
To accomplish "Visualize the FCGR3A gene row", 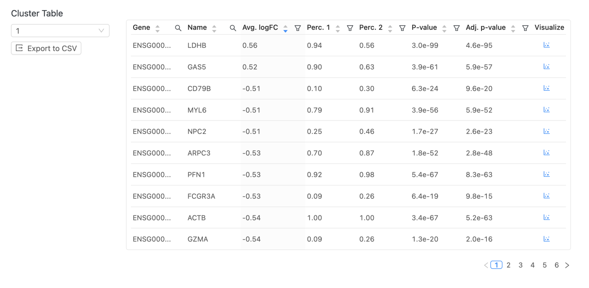I will [546, 196].
